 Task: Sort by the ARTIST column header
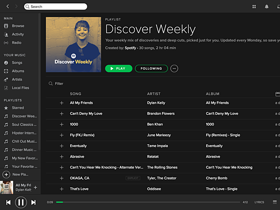[x=154, y=94]
